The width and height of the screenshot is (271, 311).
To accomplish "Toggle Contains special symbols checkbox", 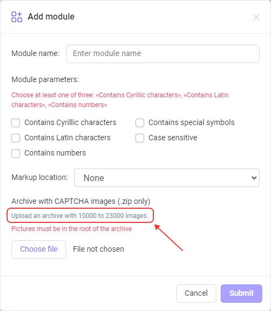I will pos(140,123).
